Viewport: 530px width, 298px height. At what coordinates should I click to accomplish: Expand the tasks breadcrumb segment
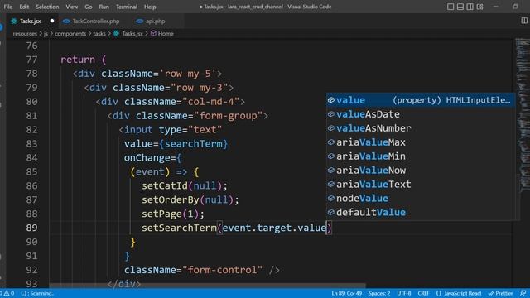[x=99, y=33]
